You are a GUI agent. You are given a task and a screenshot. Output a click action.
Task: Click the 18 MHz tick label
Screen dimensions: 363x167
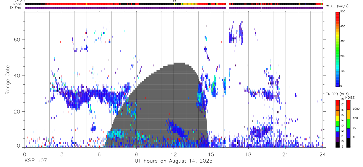point(343,100)
